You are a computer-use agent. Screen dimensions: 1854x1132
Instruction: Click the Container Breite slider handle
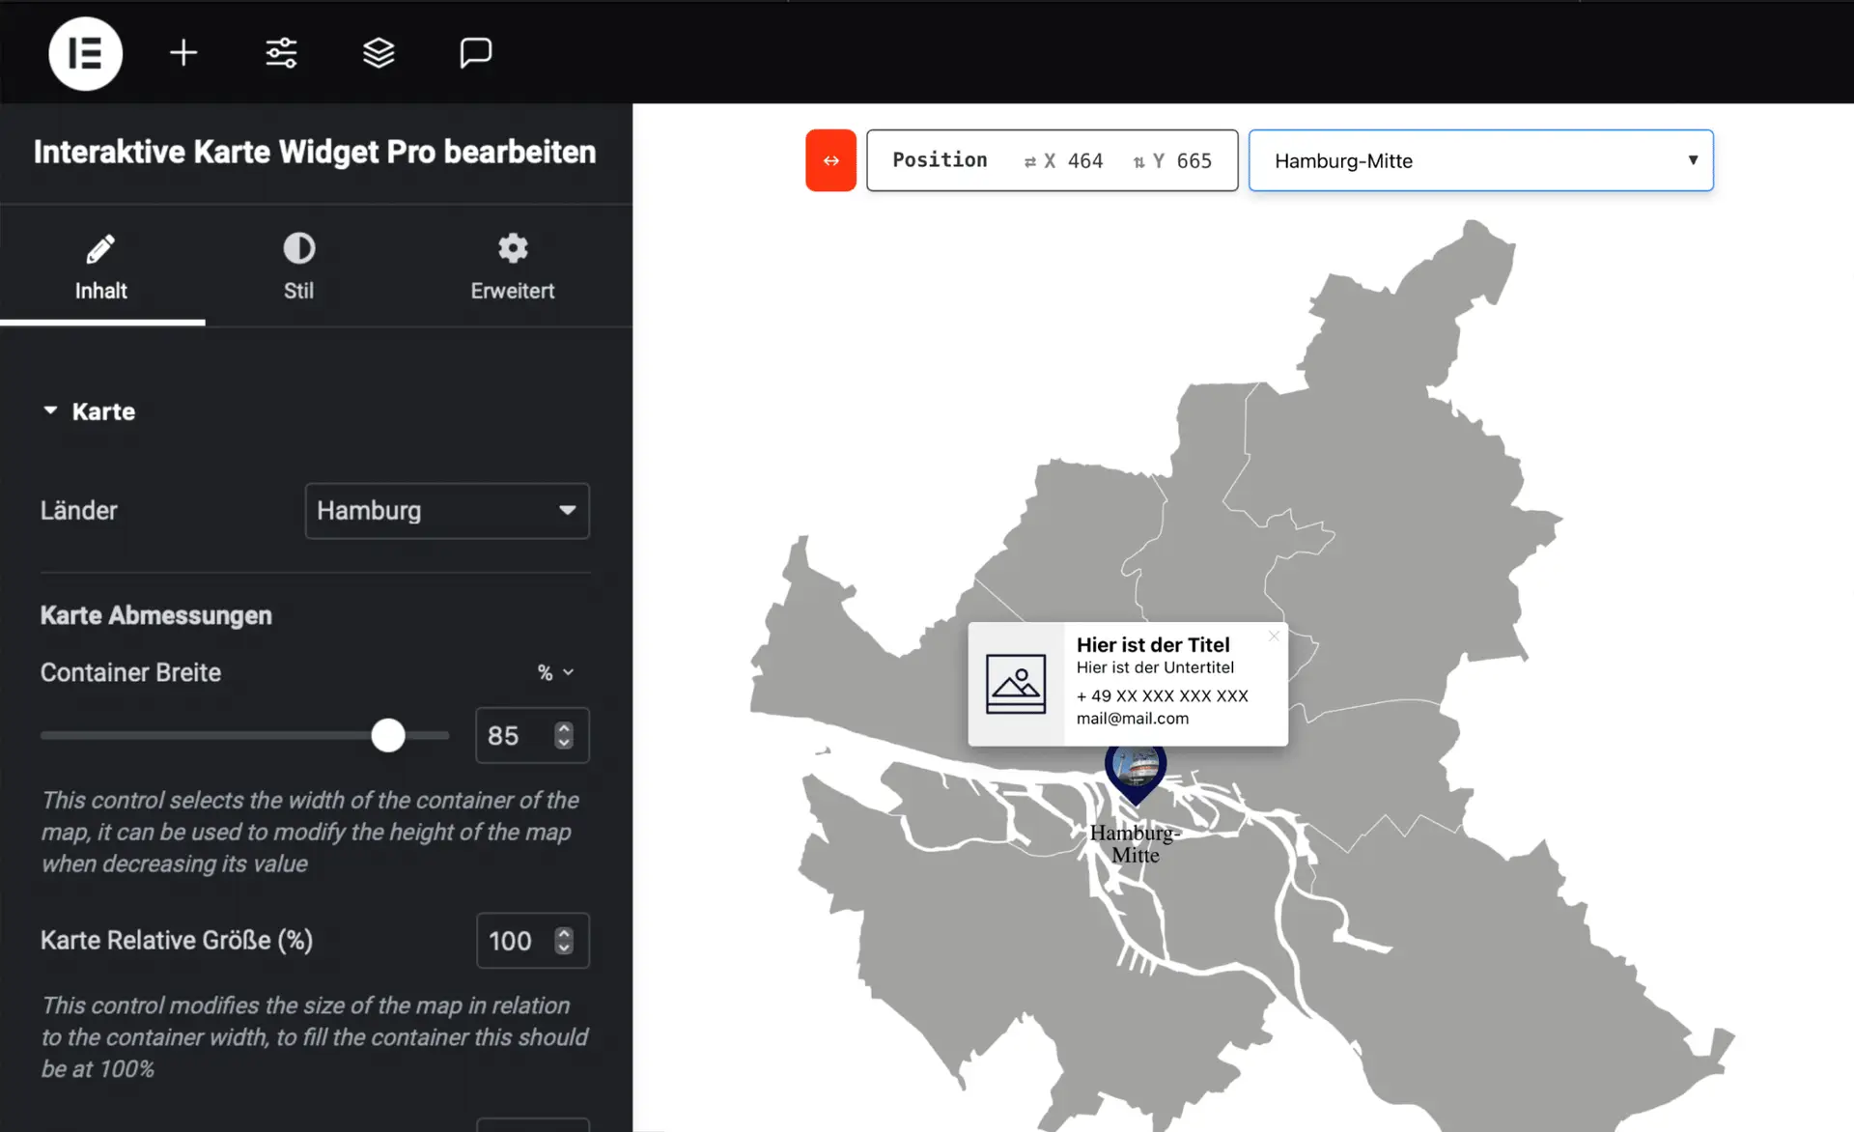tap(388, 736)
